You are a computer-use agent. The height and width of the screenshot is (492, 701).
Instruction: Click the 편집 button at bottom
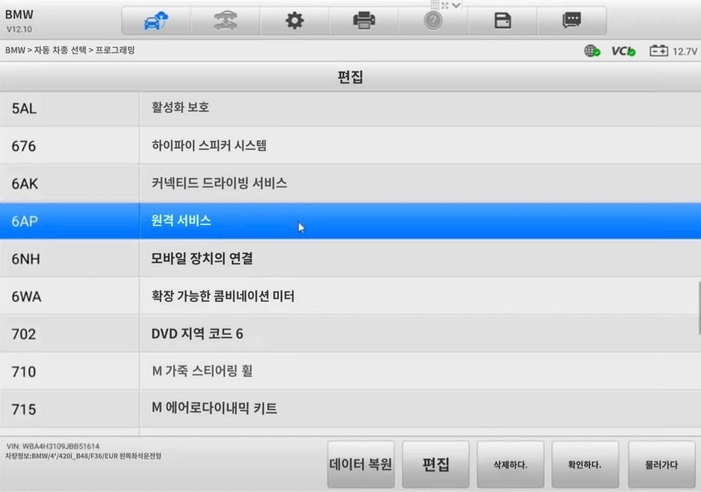436,465
